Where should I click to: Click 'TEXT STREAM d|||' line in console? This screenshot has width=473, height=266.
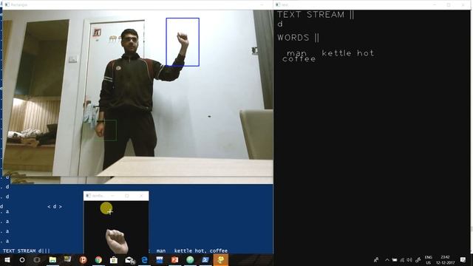(27, 250)
